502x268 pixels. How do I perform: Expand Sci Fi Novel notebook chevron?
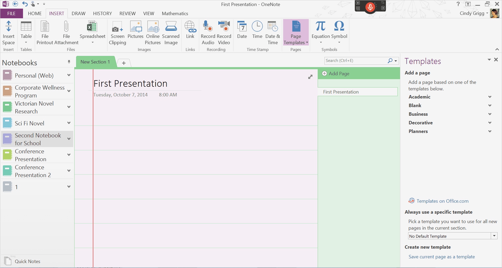pos(69,123)
